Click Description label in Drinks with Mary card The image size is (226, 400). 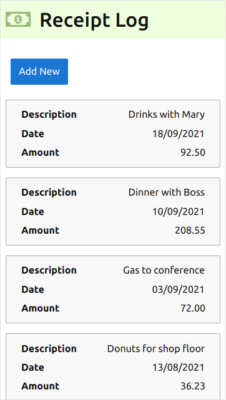coord(49,115)
